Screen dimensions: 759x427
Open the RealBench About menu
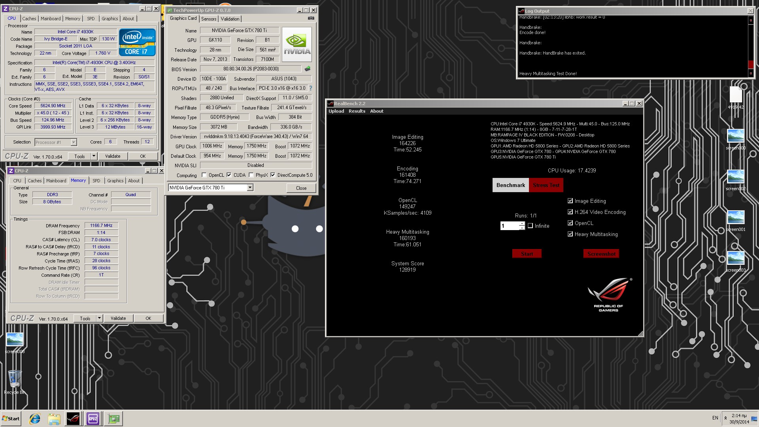[x=377, y=111]
